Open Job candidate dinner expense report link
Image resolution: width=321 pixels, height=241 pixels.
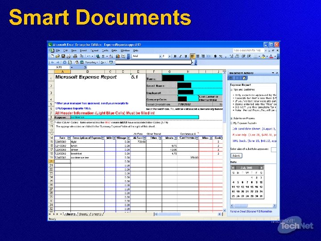click(254, 129)
